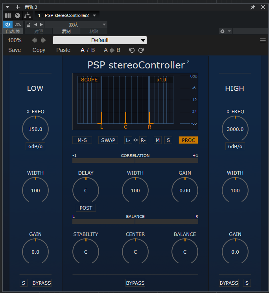The image size is (269, 293).
Task: Click the DELAY knob set to C
Action: pos(86,190)
